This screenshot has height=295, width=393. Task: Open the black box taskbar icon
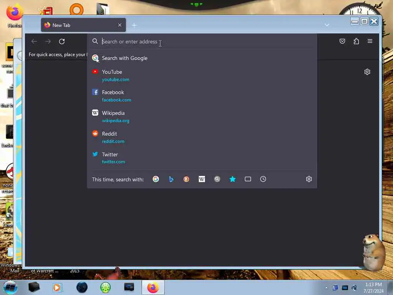[x=34, y=287]
